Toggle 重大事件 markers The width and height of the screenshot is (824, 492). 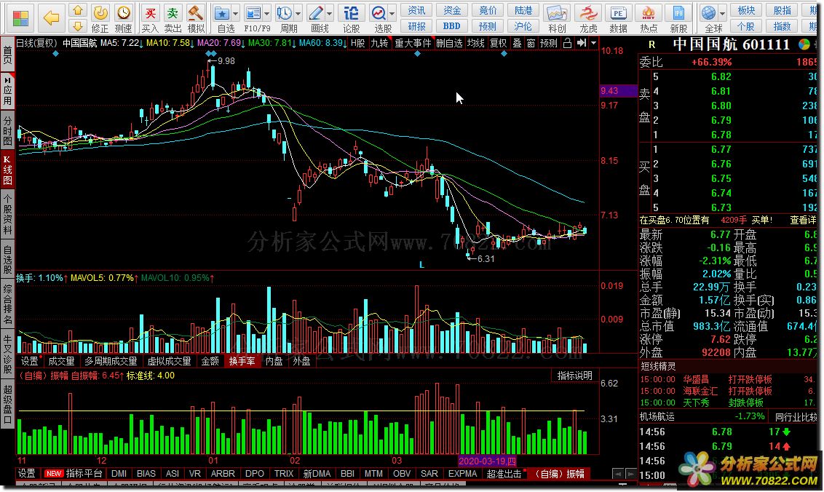coord(413,43)
